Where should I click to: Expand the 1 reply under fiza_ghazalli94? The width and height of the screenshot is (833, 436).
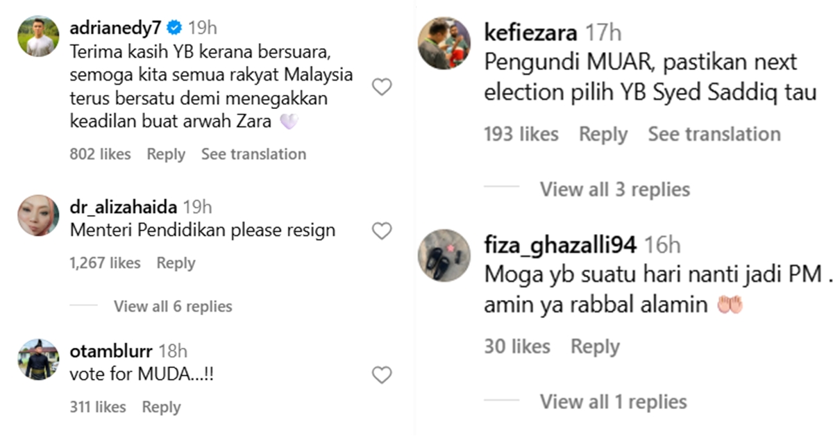(613, 401)
